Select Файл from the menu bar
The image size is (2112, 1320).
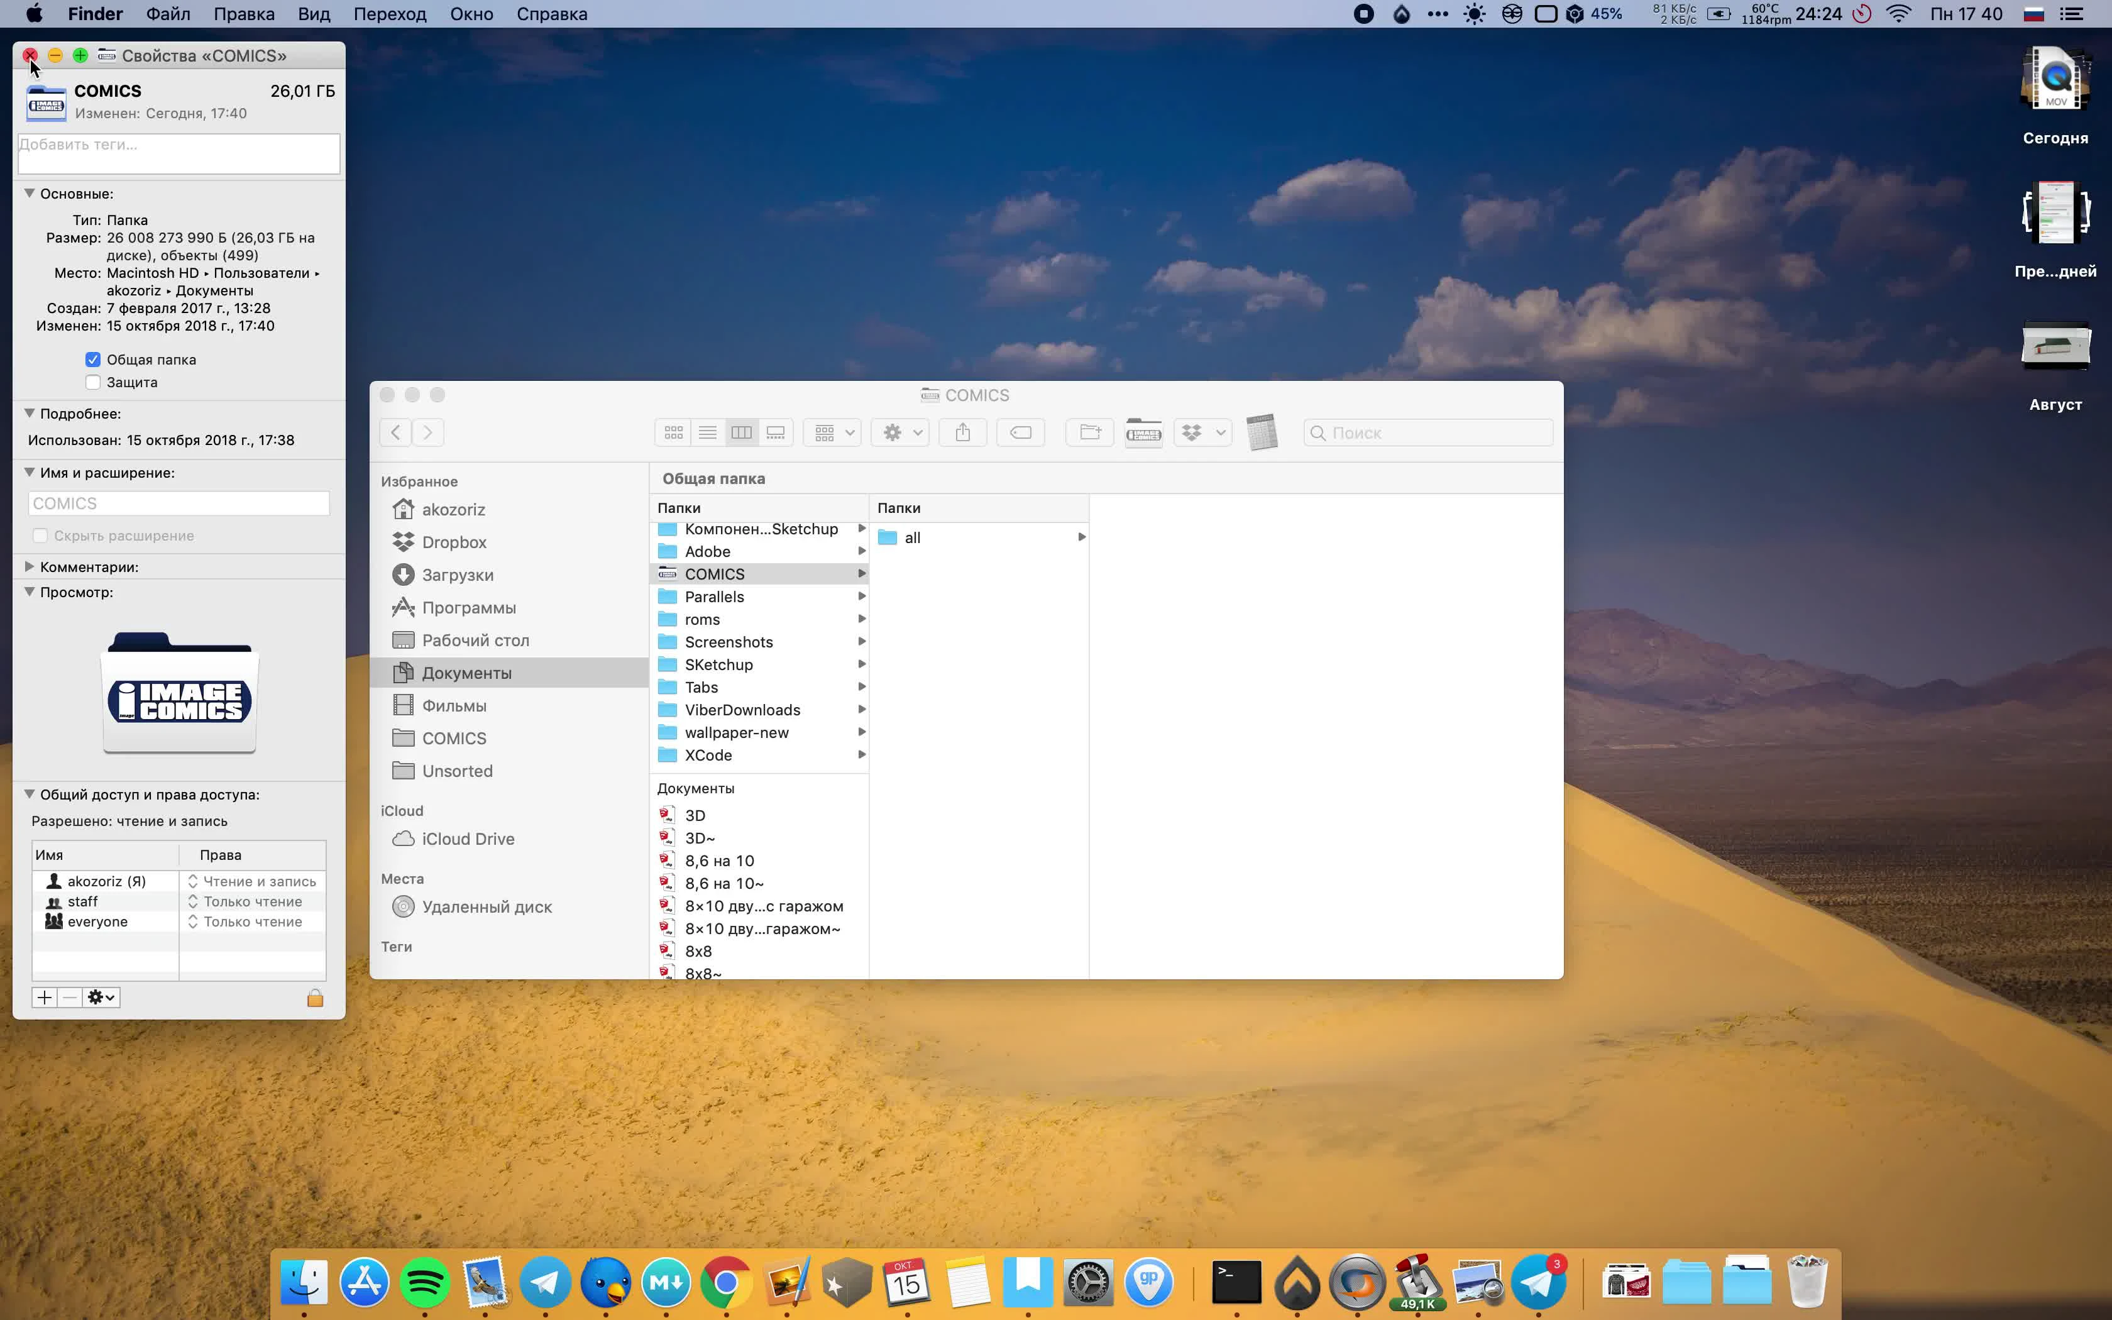(x=166, y=14)
